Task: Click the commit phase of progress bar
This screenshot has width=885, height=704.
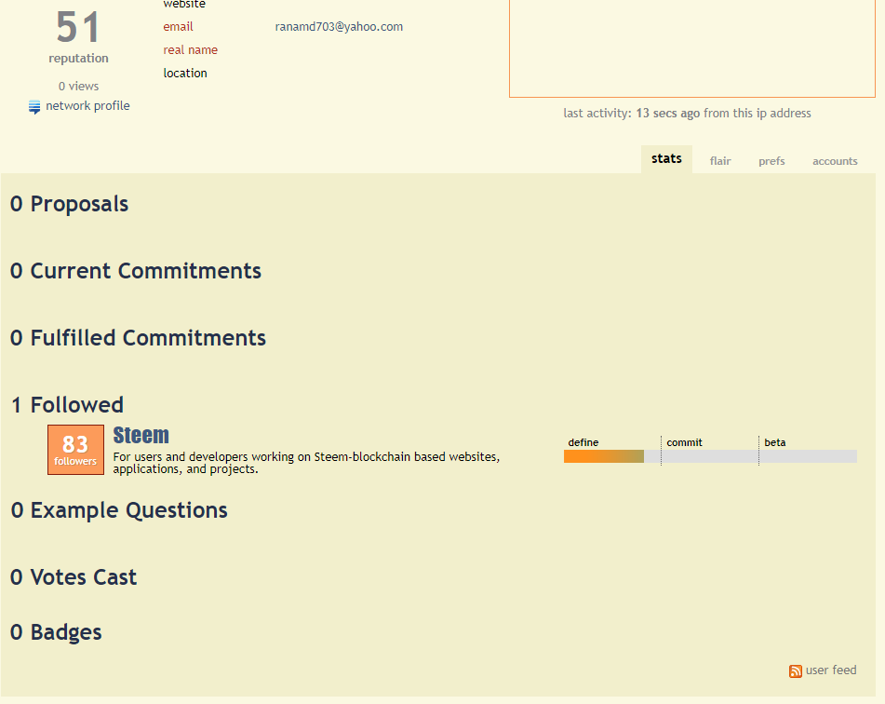Action: (x=710, y=456)
